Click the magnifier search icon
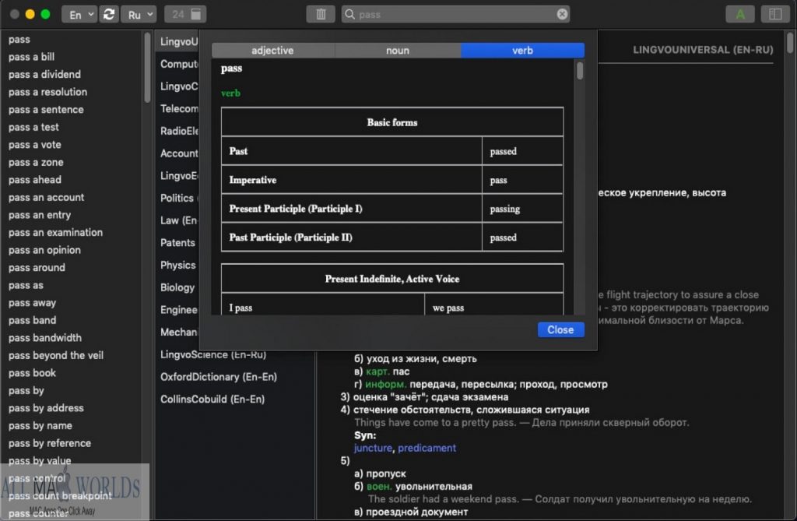This screenshot has height=521, width=797. click(349, 14)
